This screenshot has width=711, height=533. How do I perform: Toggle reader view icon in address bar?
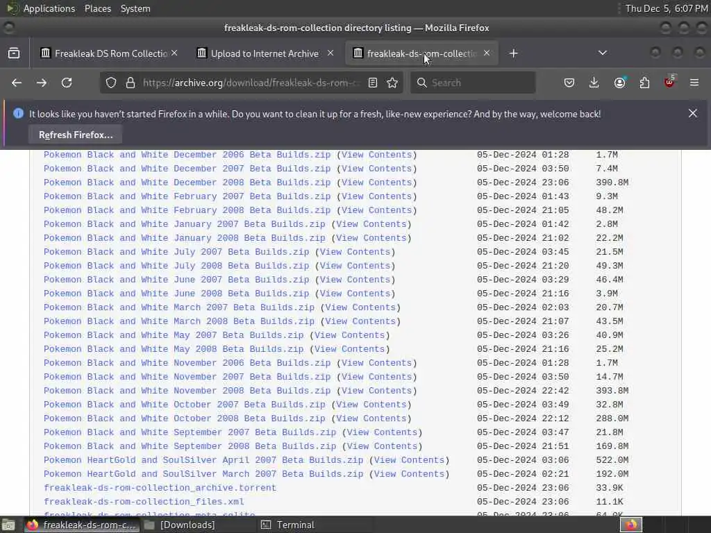click(x=373, y=83)
